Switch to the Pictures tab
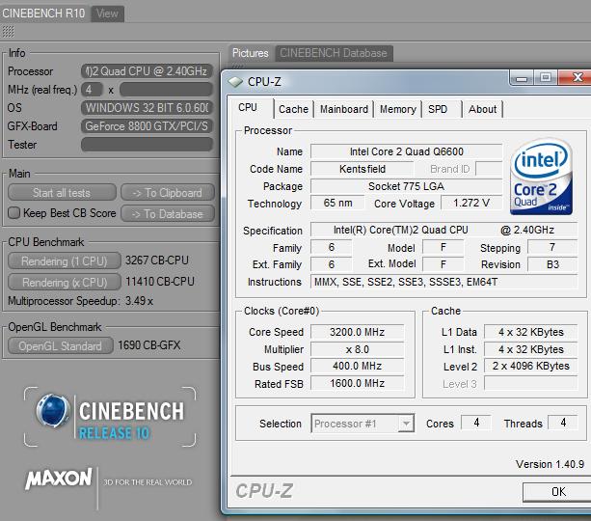 tap(251, 53)
